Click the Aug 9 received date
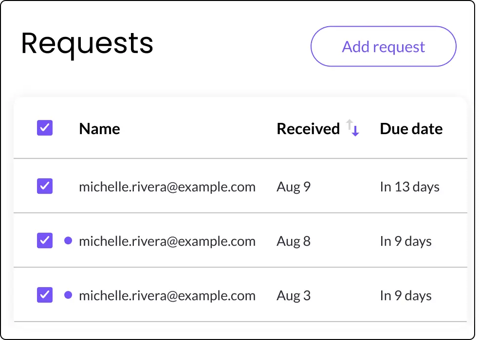Image resolution: width=479 pixels, height=340 pixels. tap(294, 187)
